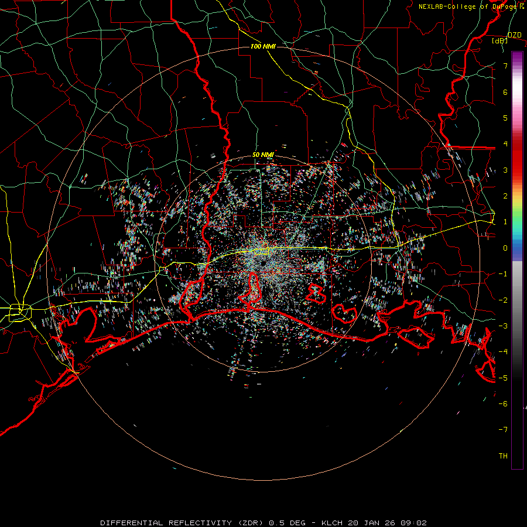Click the -2 value on the color scale
Viewport: 527px width, 527px height.
coord(503,300)
